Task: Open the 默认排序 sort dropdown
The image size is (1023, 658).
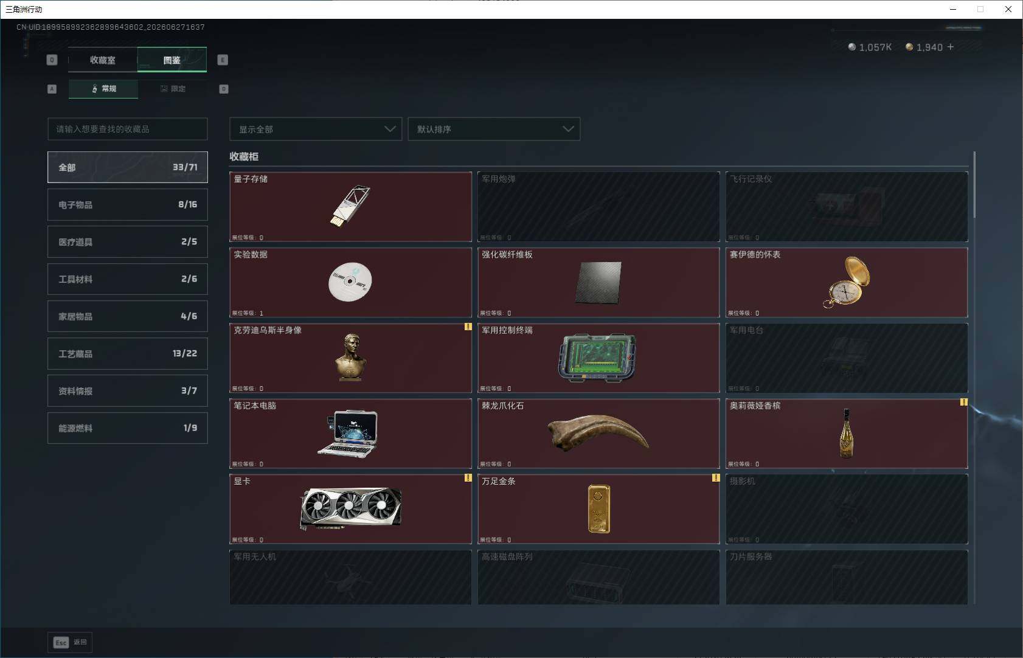Action: (x=494, y=129)
